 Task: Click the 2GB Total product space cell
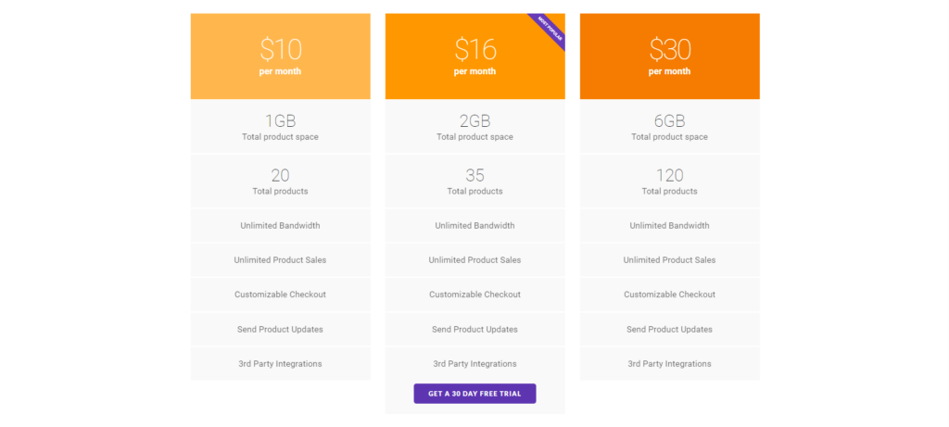[x=475, y=127]
